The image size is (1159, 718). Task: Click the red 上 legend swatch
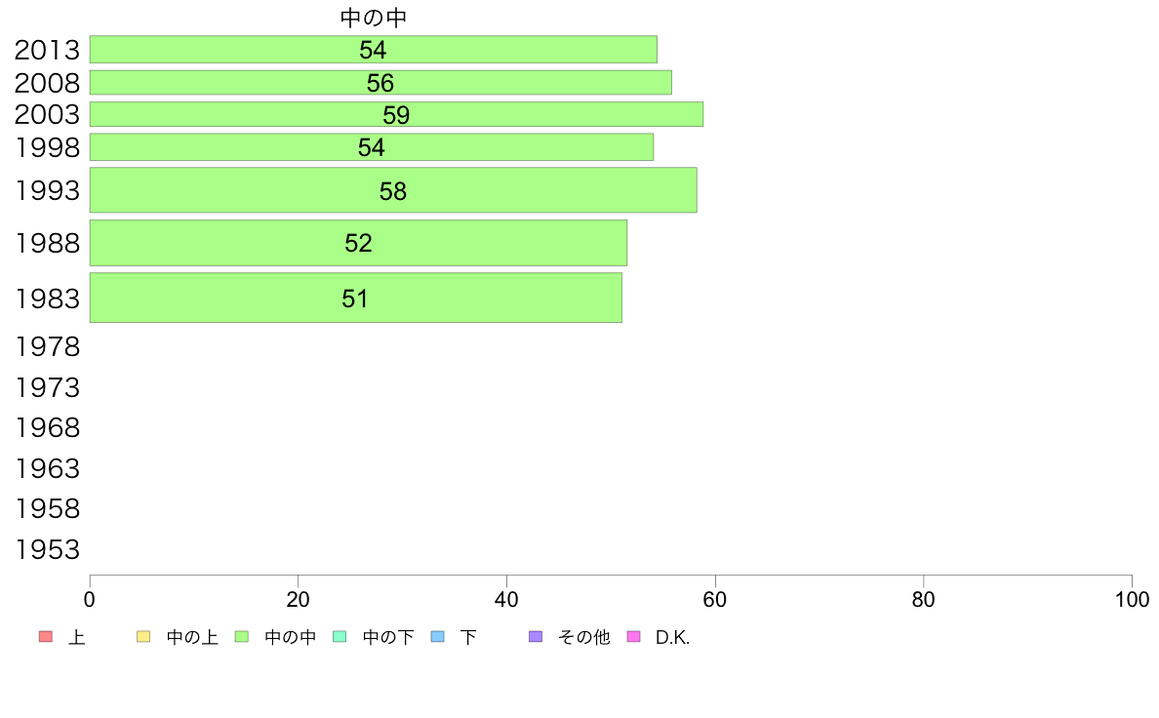click(46, 637)
